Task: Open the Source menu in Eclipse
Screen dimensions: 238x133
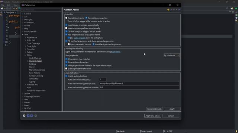Action: click(16, 5)
